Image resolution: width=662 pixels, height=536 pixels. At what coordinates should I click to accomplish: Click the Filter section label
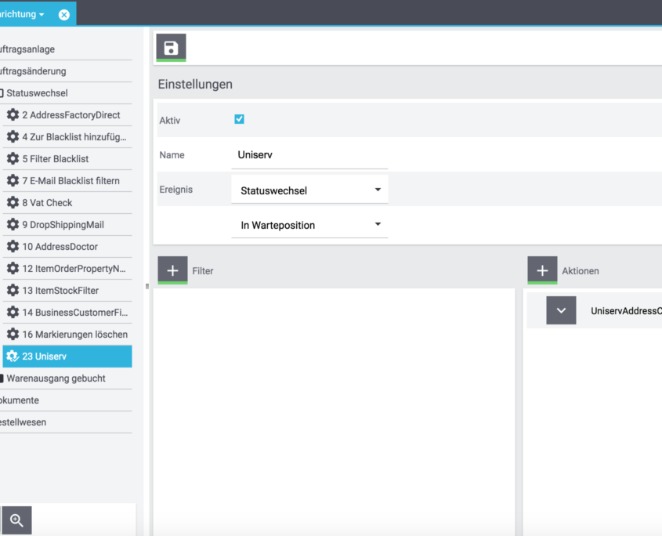pyautogui.click(x=203, y=271)
